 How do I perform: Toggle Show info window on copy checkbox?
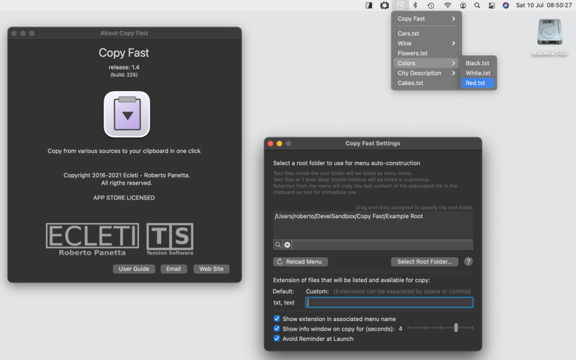277,329
